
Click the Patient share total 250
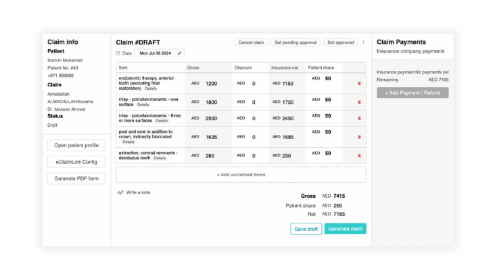(337, 206)
